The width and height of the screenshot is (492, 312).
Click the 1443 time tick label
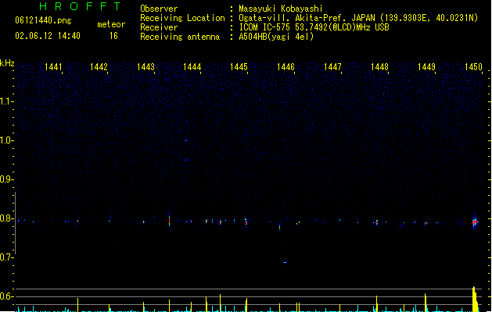point(146,67)
